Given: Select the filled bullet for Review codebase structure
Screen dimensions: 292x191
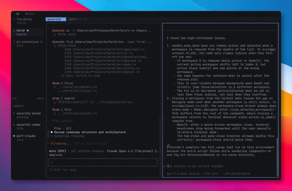Looking at the screenshot, I should 52,132.
